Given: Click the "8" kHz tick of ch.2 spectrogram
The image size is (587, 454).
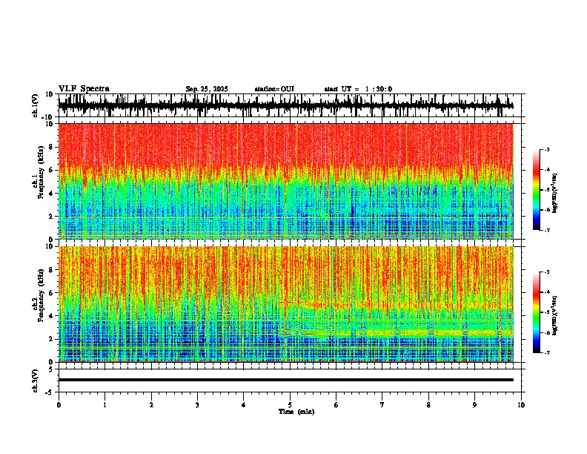Looking at the screenshot, I should coord(51,270).
